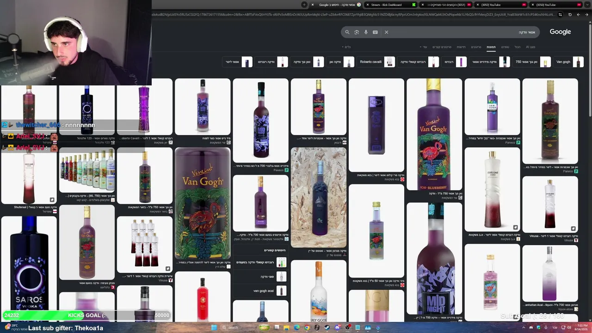
Task: Select the 'וואן גוך אסאי 750' filter chip
Action: pyautogui.click(x=531, y=62)
